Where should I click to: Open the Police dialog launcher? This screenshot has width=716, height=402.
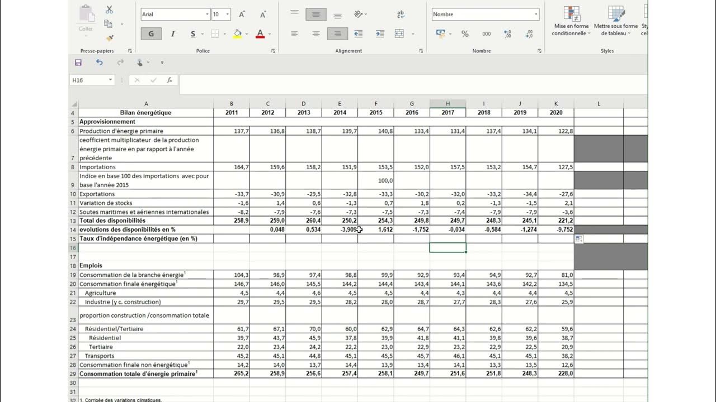[274, 51]
